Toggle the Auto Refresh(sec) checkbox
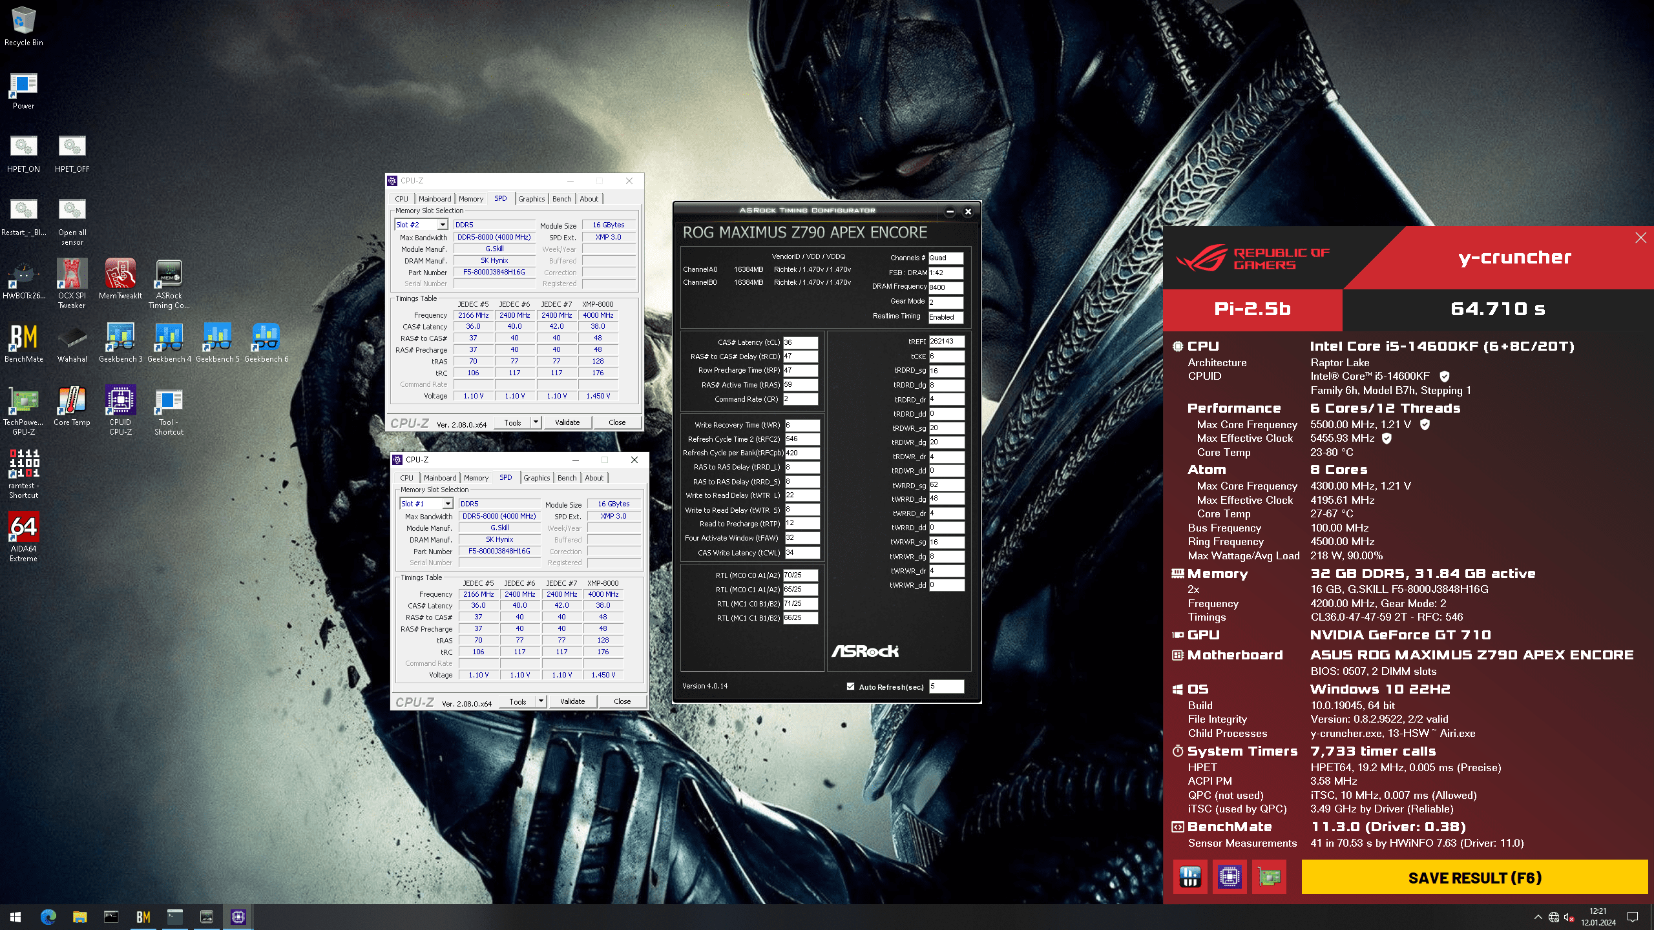 850,687
